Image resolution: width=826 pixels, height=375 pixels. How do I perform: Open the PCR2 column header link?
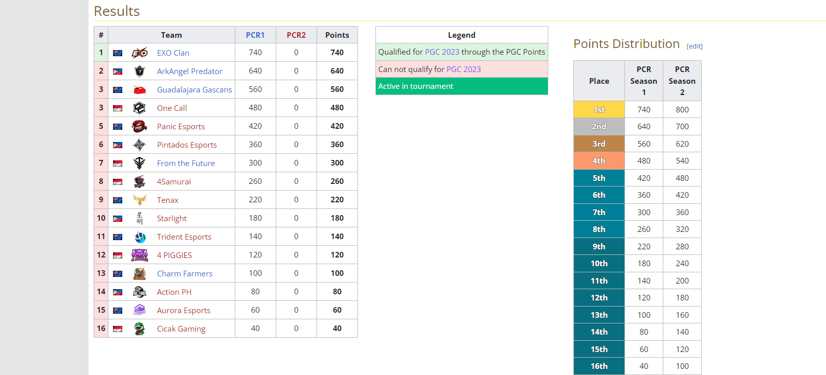[296, 35]
